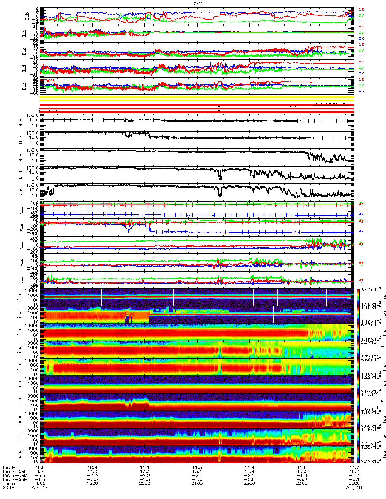Click the red bz legend of B_b panel

361,10
